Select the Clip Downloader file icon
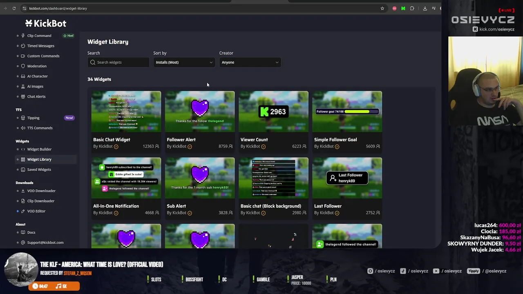 tap(23, 201)
